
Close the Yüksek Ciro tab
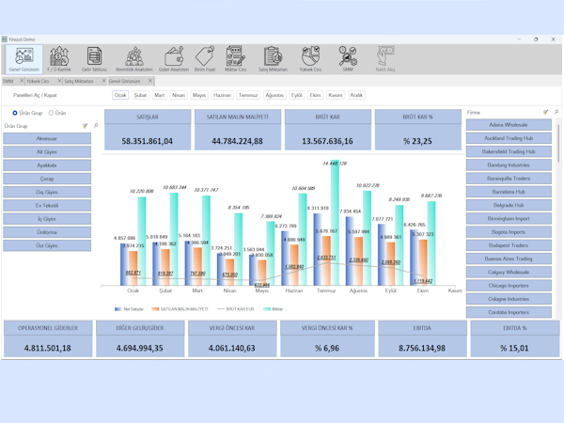click(60, 81)
